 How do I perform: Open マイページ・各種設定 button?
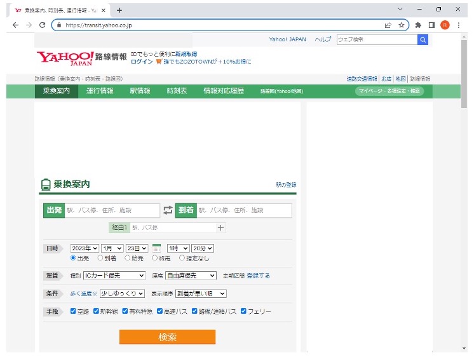389,91
